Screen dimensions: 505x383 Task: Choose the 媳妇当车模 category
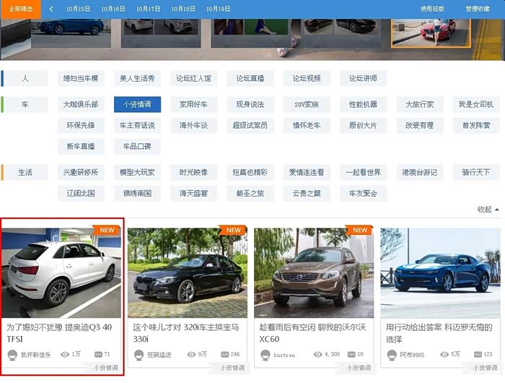[x=81, y=79]
